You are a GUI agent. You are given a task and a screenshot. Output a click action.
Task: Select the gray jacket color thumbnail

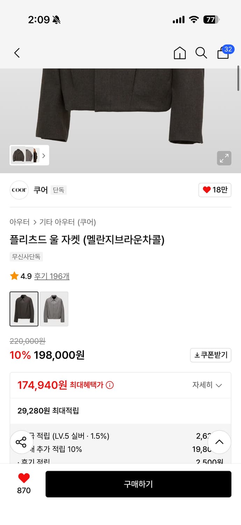[x=54, y=309]
